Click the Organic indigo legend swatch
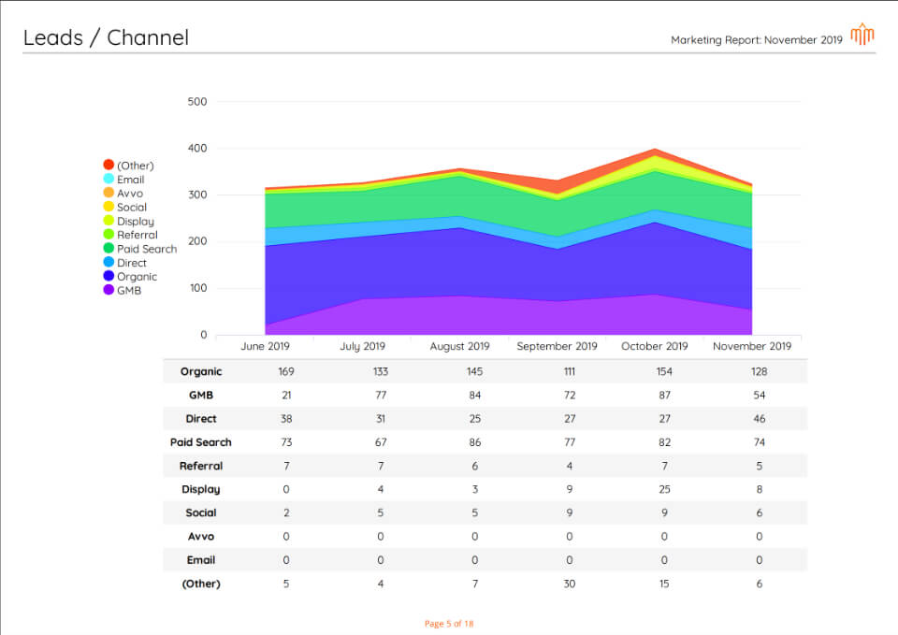898x635 pixels. click(x=109, y=276)
